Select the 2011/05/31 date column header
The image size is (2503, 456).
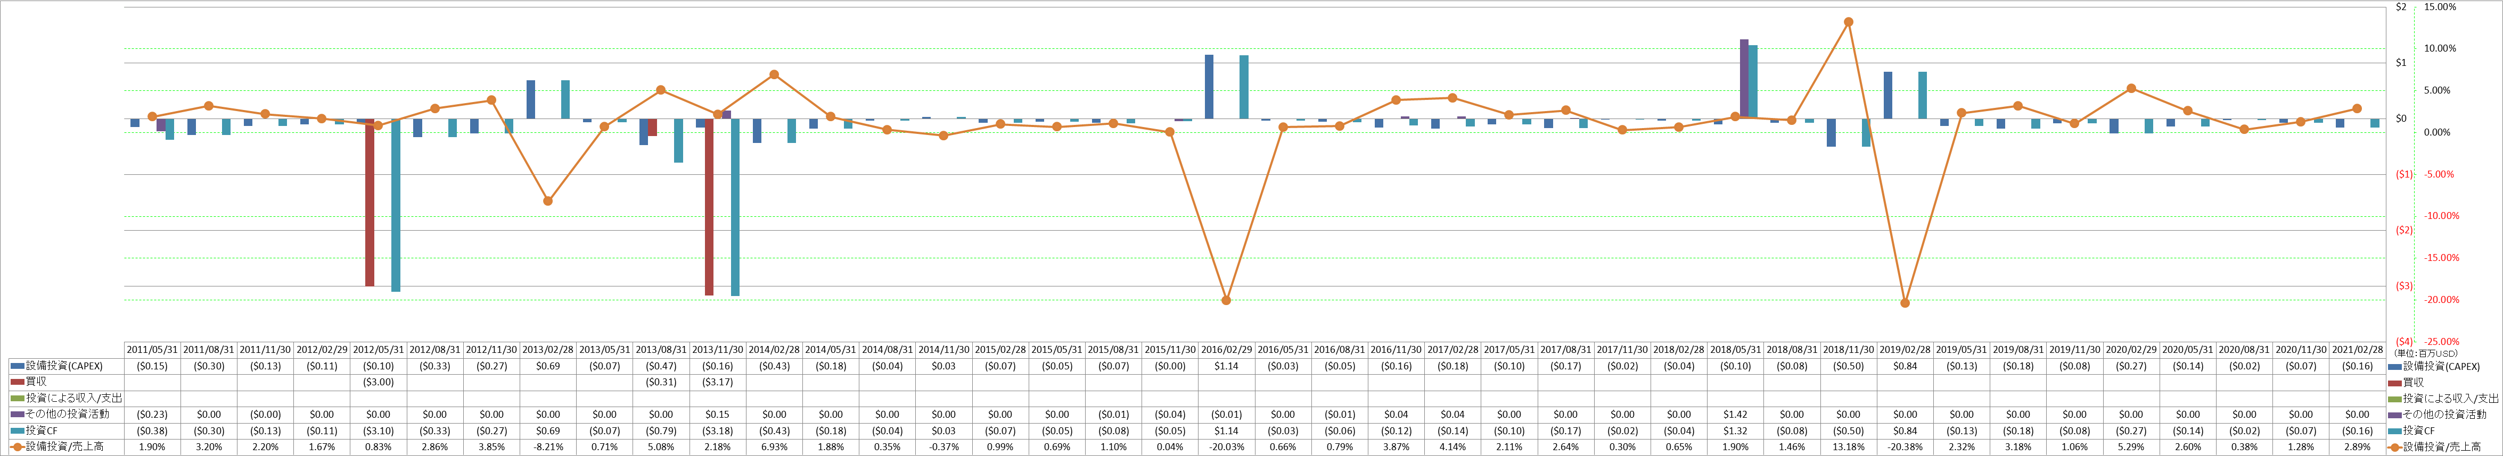pos(153,350)
